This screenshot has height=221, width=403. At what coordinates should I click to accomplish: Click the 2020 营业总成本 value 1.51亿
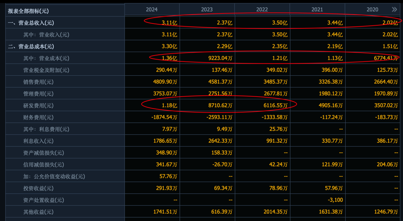point(390,47)
